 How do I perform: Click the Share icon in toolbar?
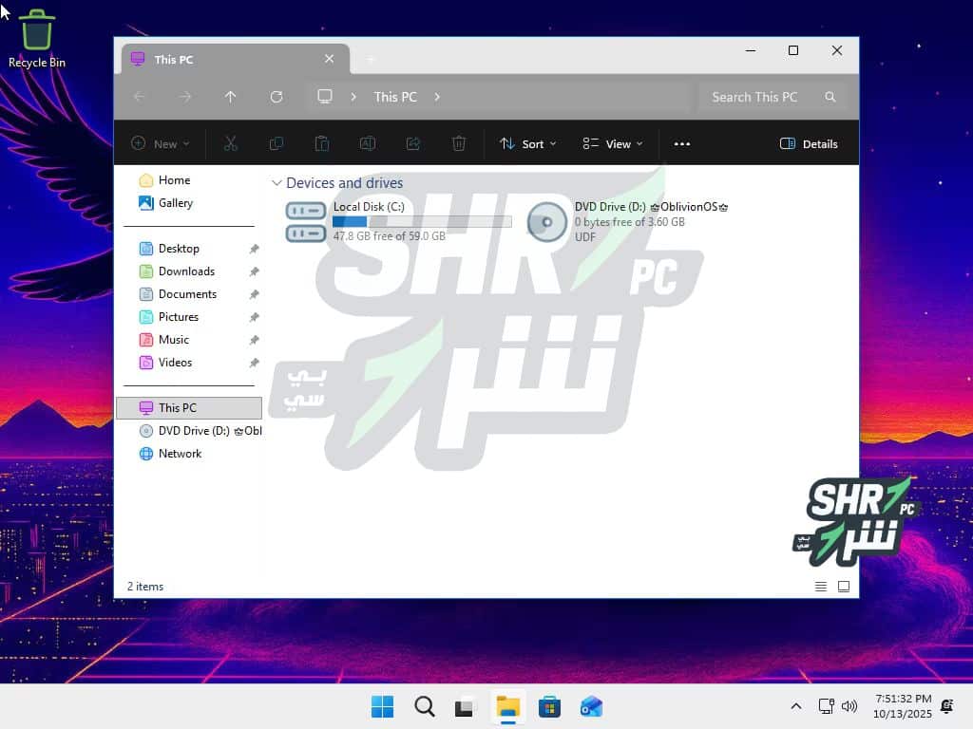tap(413, 144)
